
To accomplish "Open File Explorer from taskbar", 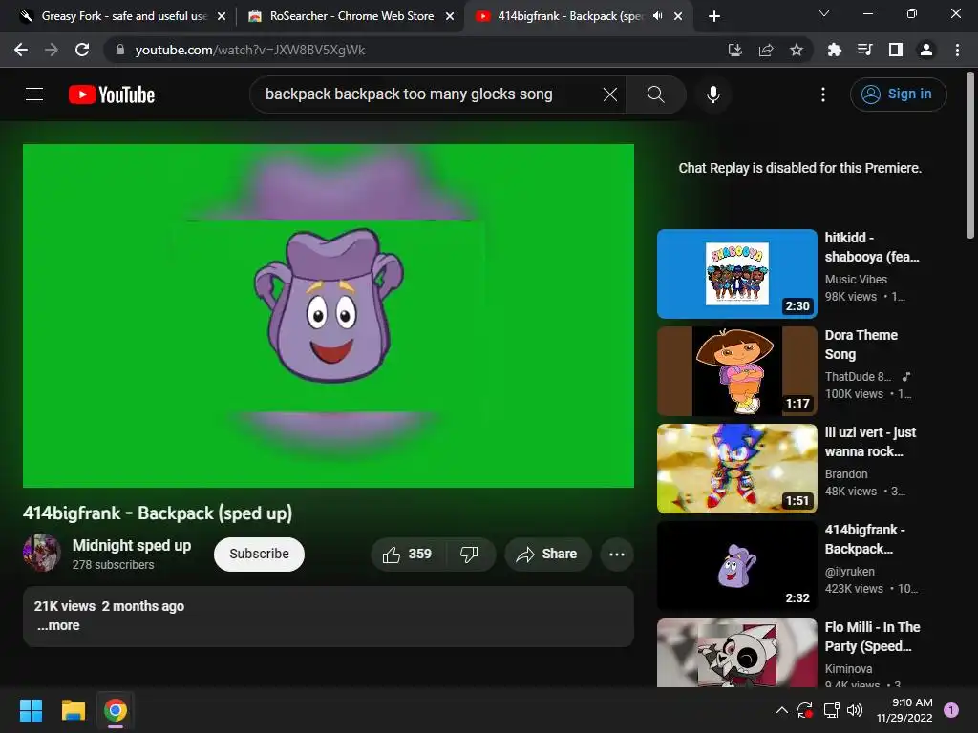I will coord(73,710).
